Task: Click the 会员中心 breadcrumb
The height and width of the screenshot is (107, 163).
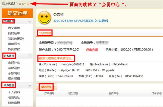Action: [x=24, y=4]
